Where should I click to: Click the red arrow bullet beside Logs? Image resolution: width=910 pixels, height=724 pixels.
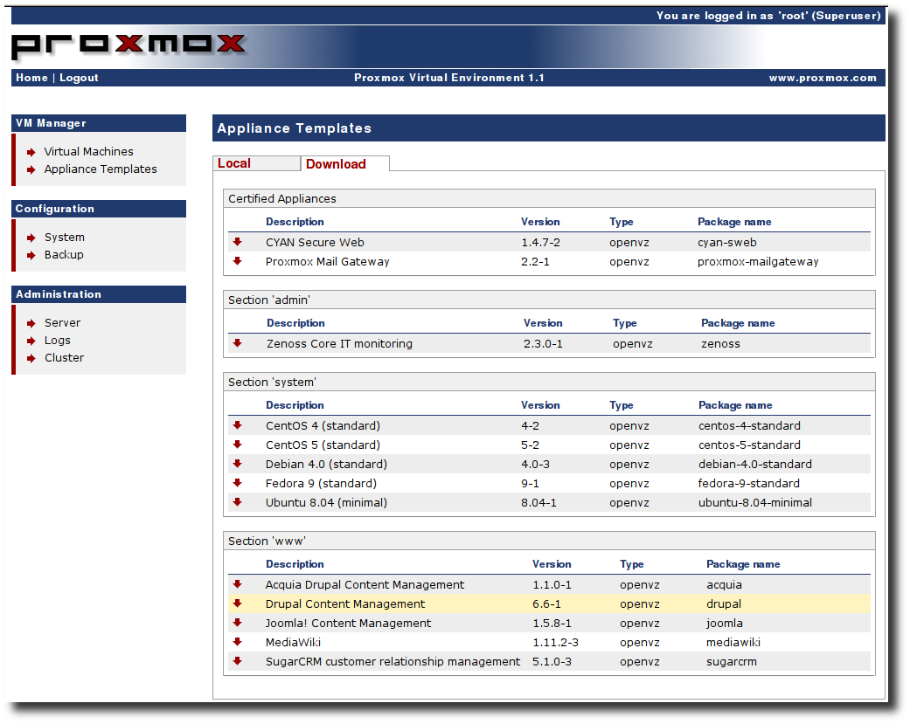click(x=31, y=341)
